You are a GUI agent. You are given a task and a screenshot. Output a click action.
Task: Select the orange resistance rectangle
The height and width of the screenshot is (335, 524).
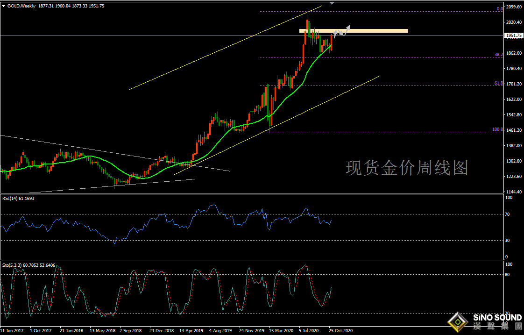point(374,31)
